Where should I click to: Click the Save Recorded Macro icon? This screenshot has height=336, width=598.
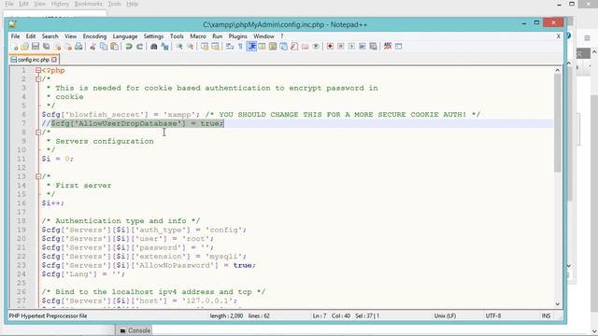(x=374, y=47)
